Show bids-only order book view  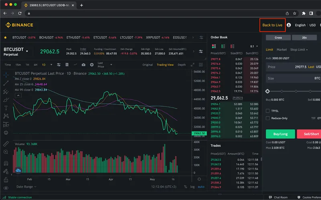223,46
